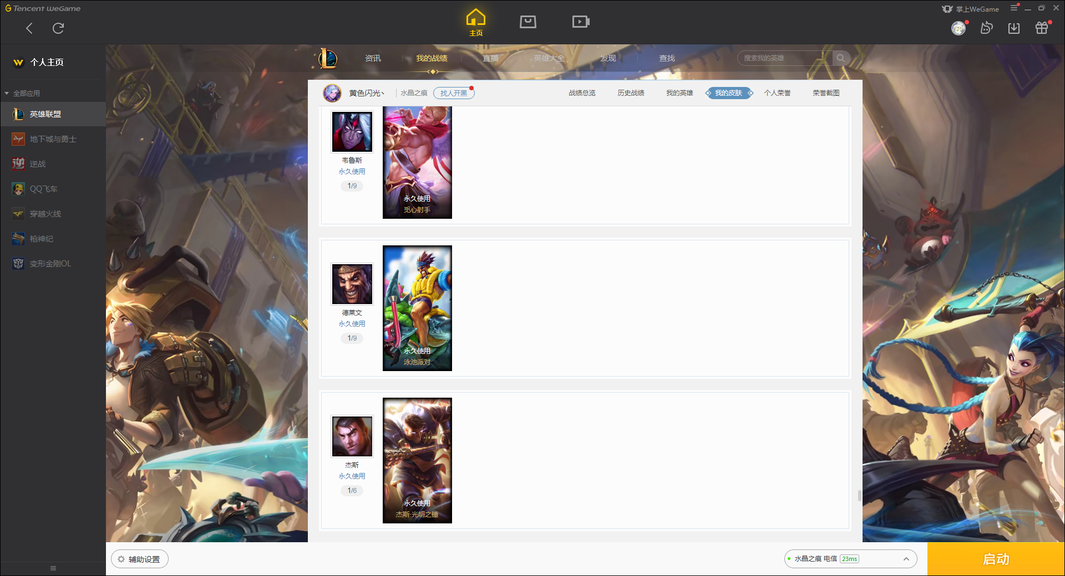Select 地下城与勇士 in the game list
The height and width of the screenshot is (576, 1065).
(x=53, y=139)
